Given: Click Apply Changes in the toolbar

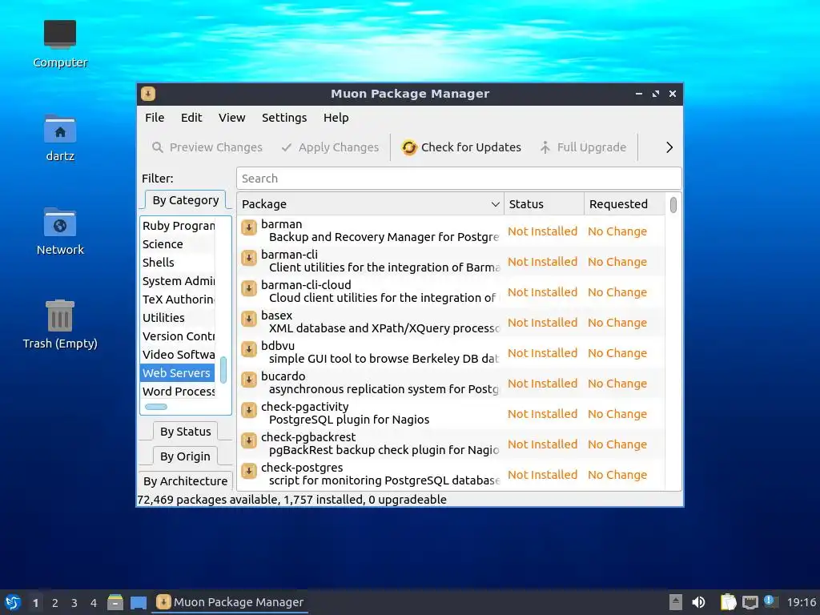Looking at the screenshot, I should [330, 147].
